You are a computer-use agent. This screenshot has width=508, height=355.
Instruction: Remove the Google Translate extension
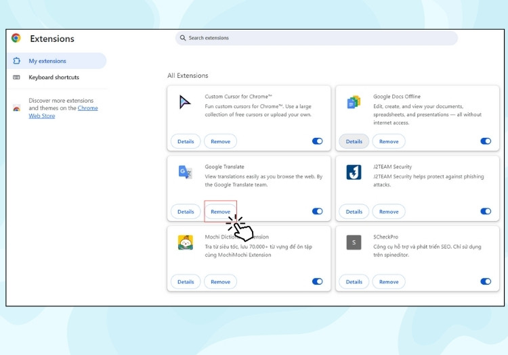220,212
